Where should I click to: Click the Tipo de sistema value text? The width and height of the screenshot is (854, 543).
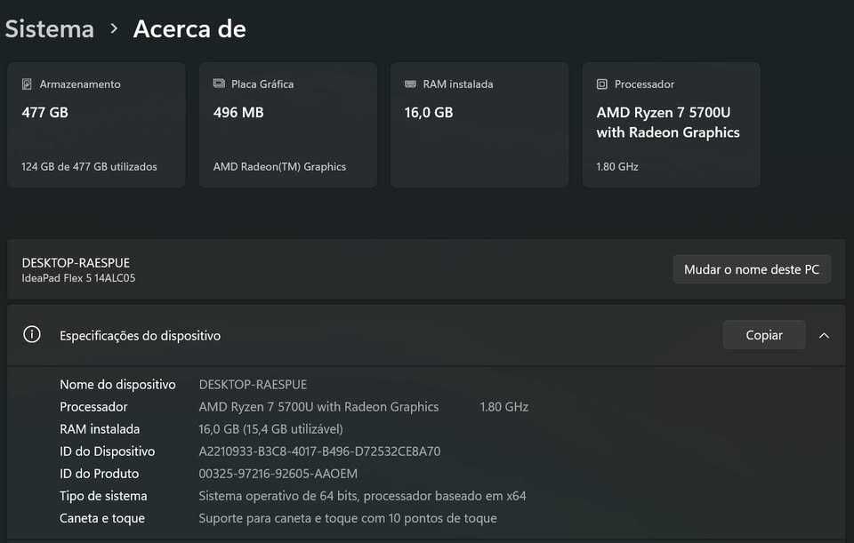click(362, 496)
